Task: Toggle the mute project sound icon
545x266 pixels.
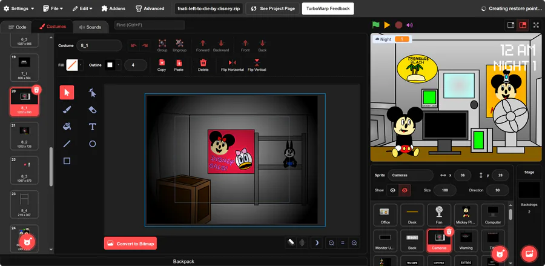Action: 409,25
